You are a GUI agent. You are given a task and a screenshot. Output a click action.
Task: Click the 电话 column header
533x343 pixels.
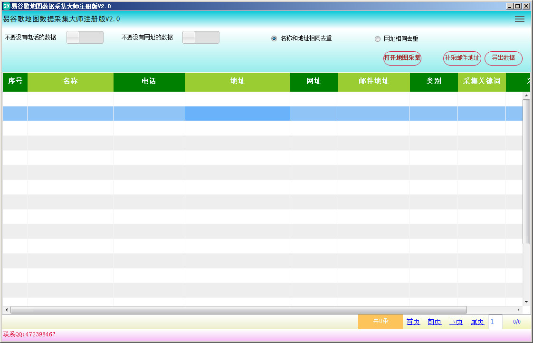pyautogui.click(x=149, y=81)
